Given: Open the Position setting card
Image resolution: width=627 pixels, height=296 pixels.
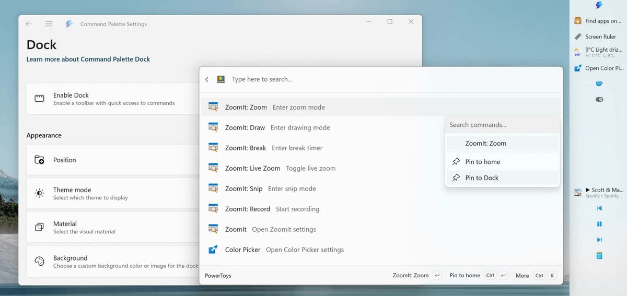Looking at the screenshot, I should coord(113,160).
